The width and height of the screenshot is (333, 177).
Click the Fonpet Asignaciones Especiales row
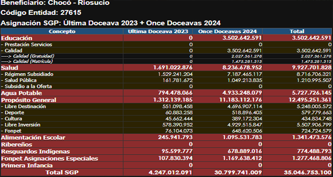(x=166, y=158)
